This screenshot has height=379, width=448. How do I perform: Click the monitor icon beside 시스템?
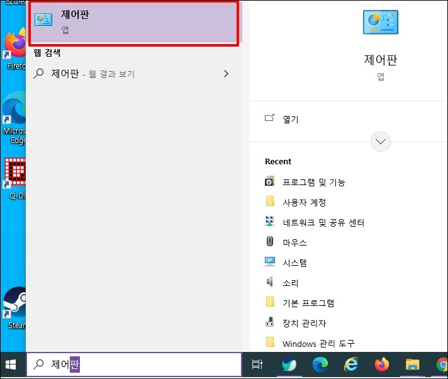tap(270, 261)
